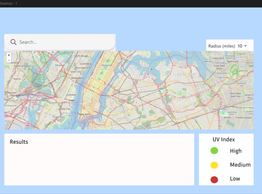Click the I 78 NJTP highway shield
Screen dimensions: 262x194
tap(28, 125)
